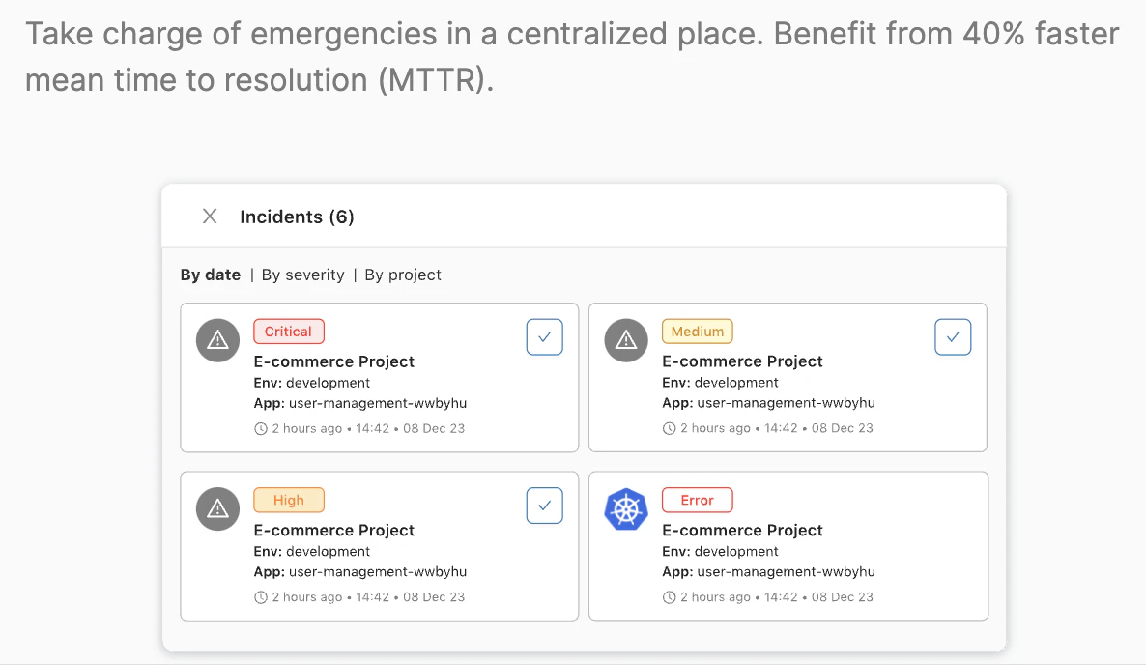Click the yellow Medium severity badge

pyautogui.click(x=697, y=332)
